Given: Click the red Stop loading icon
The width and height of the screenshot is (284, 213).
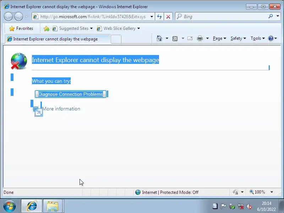Looking at the screenshot, I should (168, 17).
